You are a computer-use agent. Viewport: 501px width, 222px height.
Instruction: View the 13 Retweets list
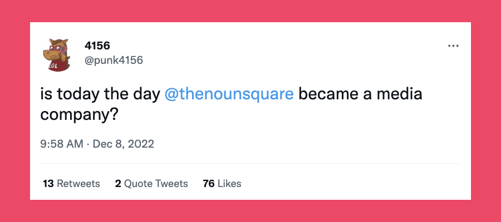point(71,183)
